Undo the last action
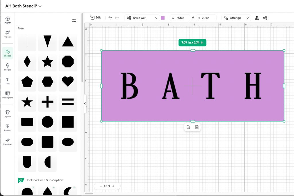This screenshot has height=196, width=294. pyautogui.click(x=111, y=18)
